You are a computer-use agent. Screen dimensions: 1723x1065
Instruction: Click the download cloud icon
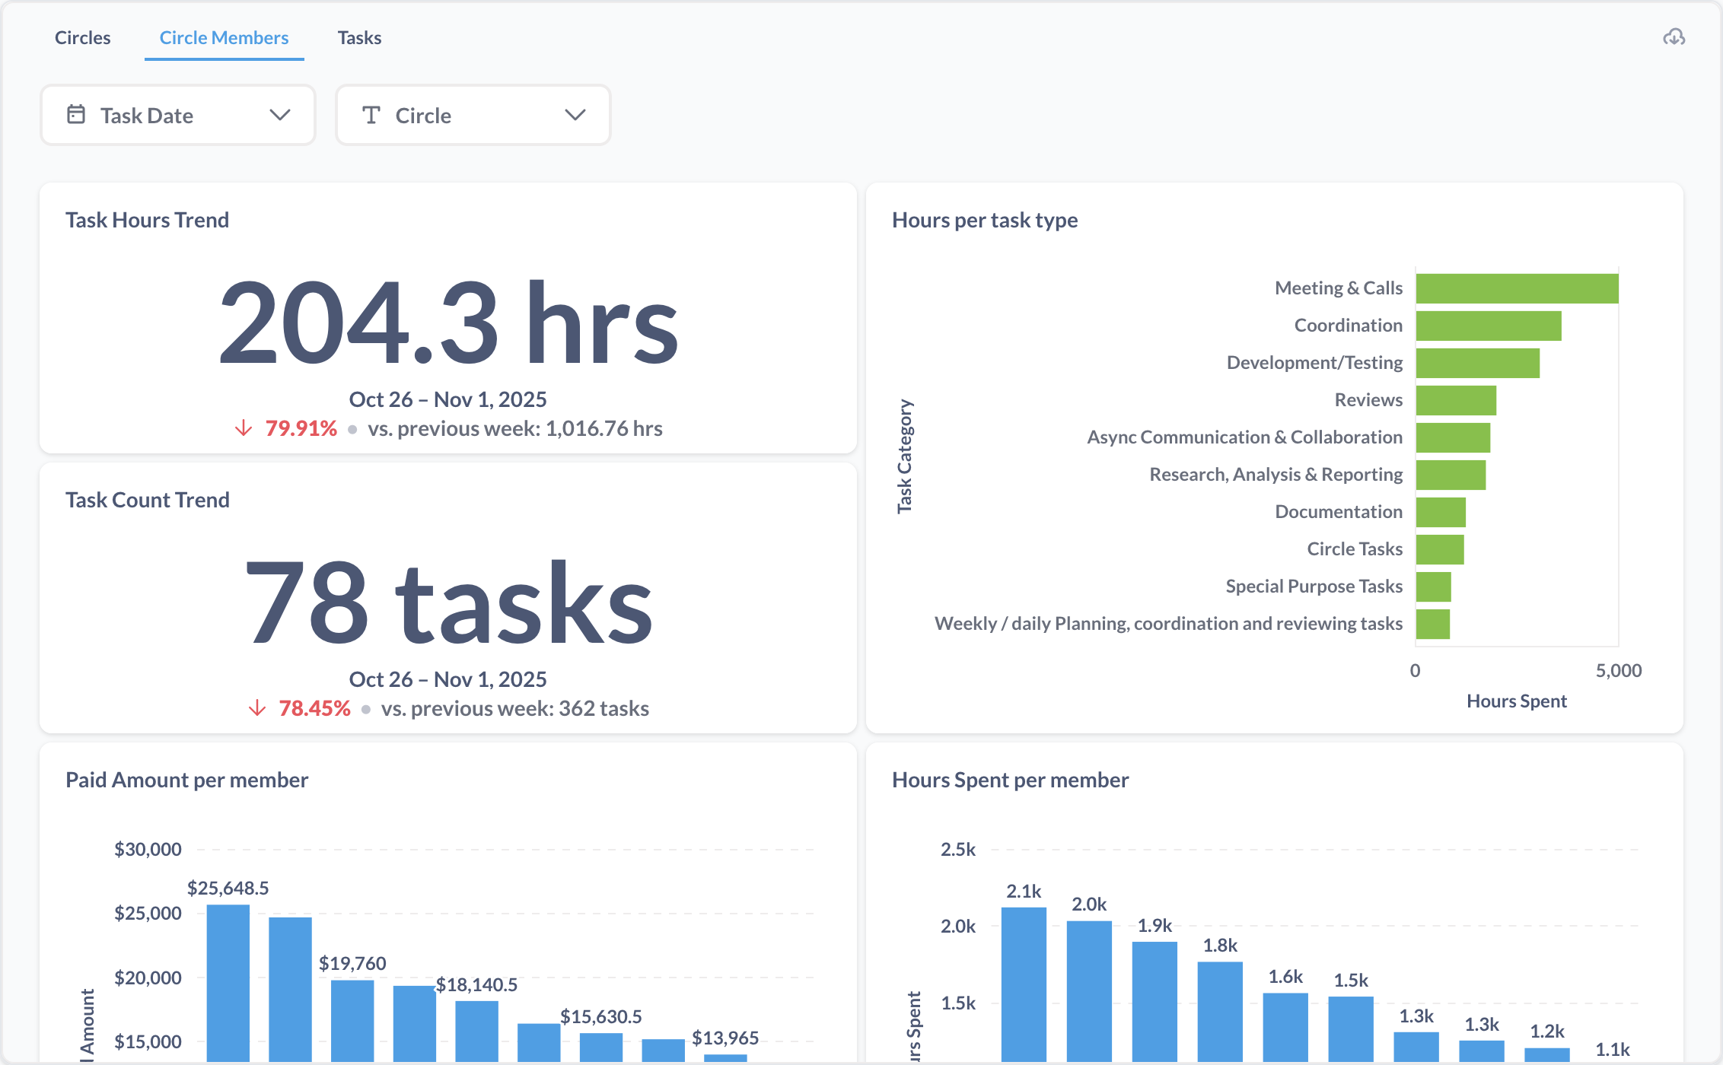click(1674, 37)
